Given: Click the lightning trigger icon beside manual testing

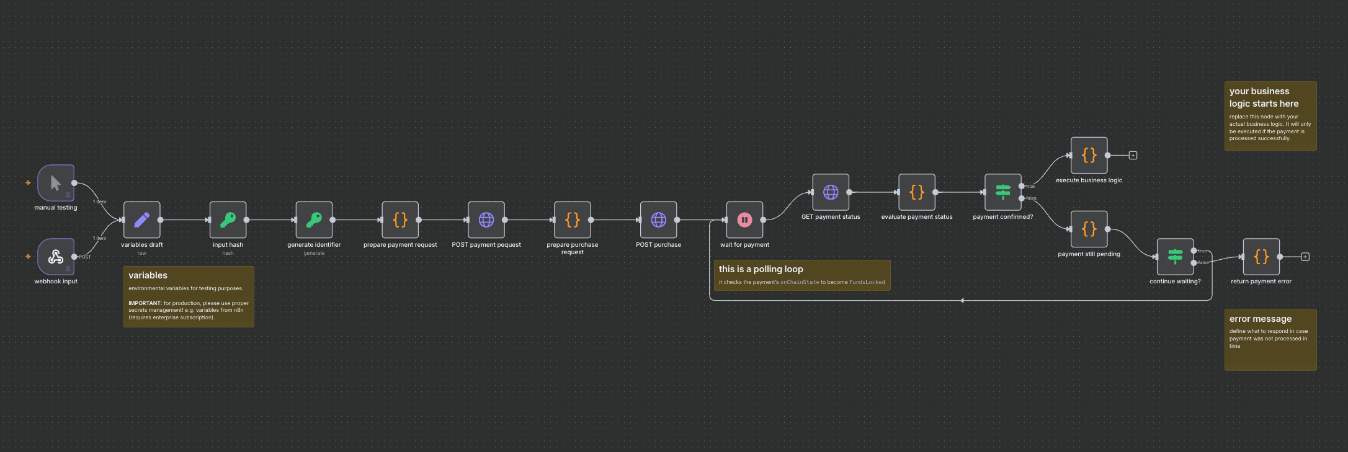Looking at the screenshot, I should [x=28, y=183].
